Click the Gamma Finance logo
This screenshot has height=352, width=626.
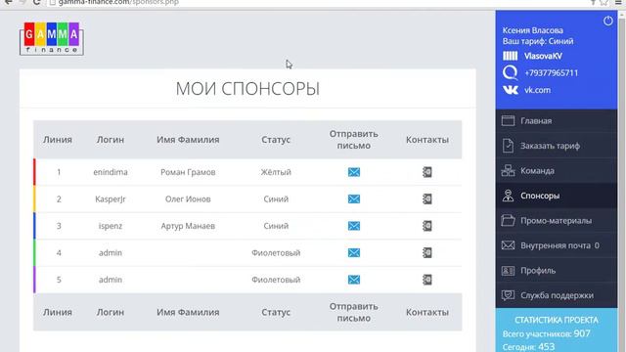52,38
